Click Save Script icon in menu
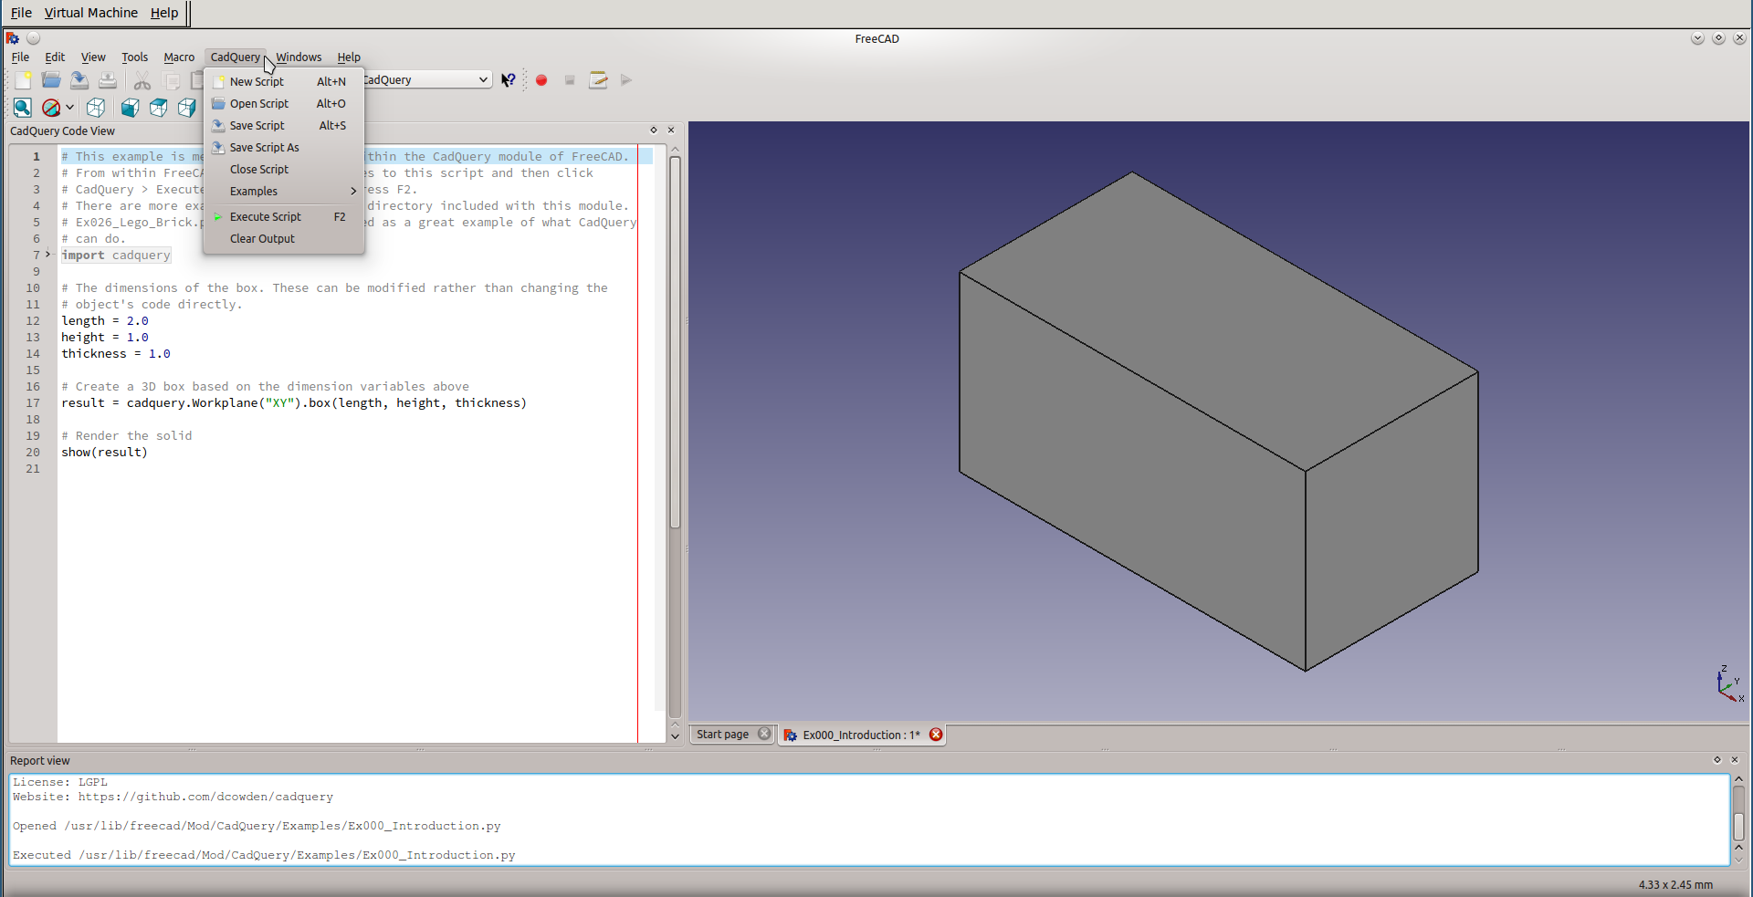This screenshot has width=1753, height=897. pyautogui.click(x=218, y=125)
